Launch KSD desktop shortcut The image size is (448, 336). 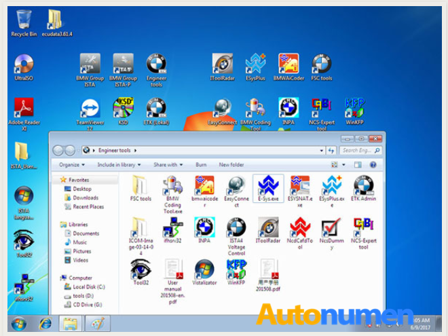tap(123, 111)
